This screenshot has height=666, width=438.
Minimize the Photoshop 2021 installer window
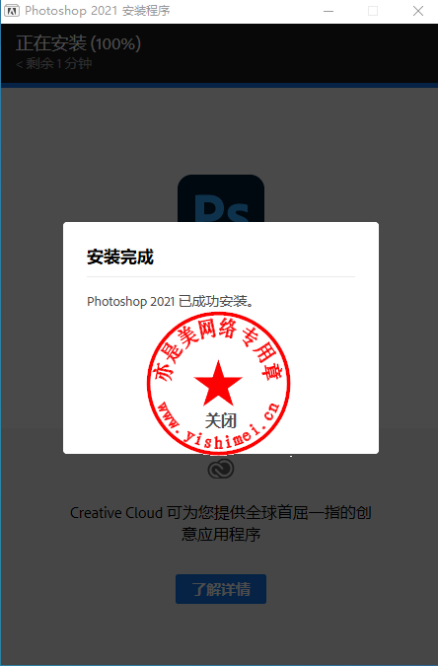click(x=328, y=11)
